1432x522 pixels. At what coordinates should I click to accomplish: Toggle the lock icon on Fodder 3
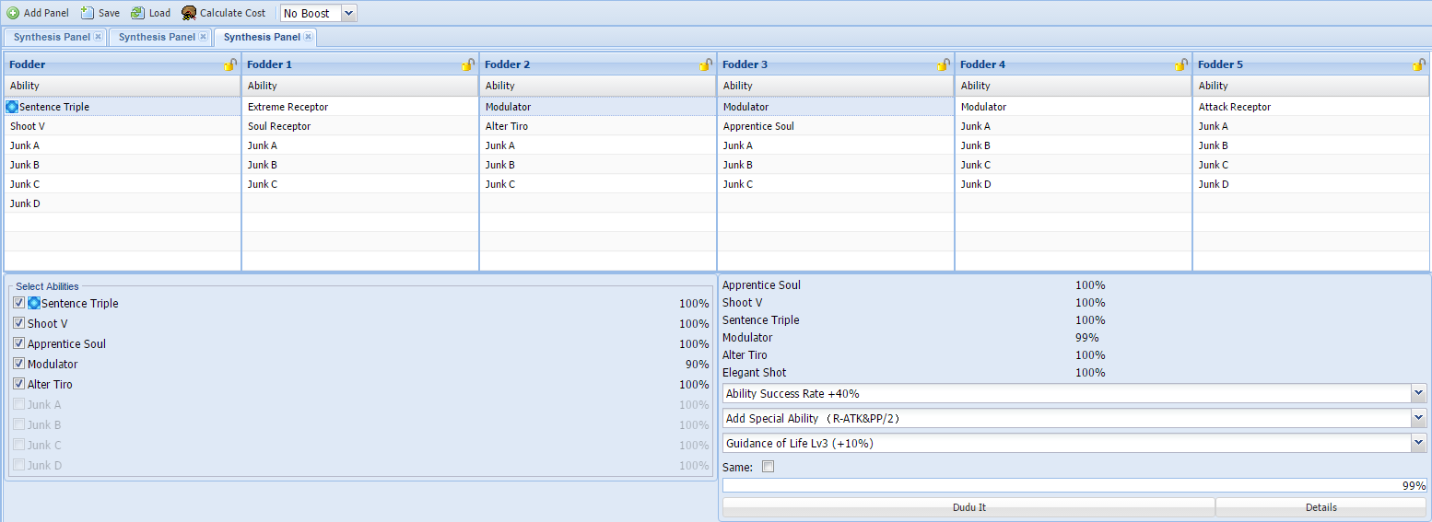point(944,64)
